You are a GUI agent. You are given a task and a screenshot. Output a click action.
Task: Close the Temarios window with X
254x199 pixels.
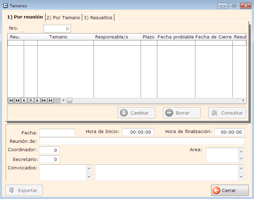246,6
